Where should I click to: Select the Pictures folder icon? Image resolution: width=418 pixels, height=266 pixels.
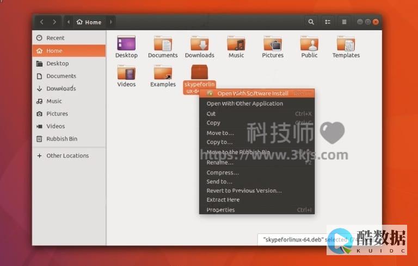click(273, 43)
